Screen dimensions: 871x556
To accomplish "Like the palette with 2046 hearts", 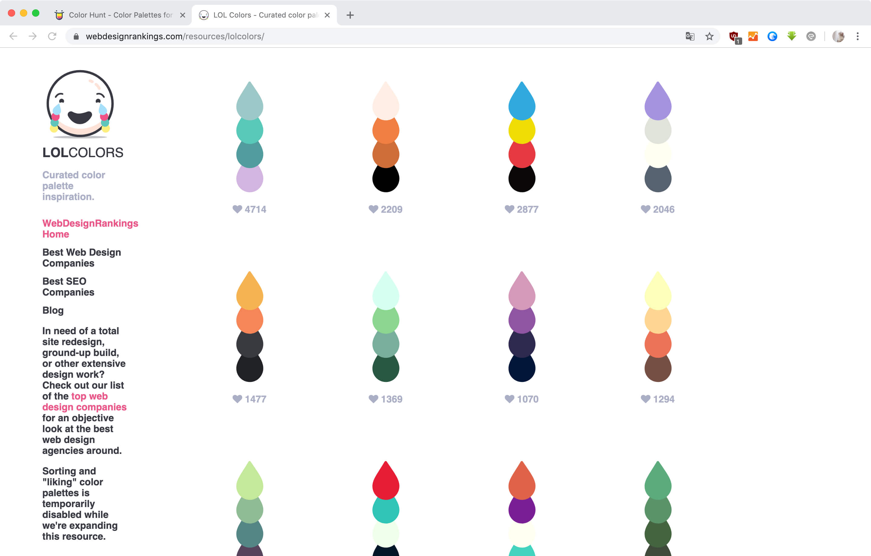I will 645,209.
